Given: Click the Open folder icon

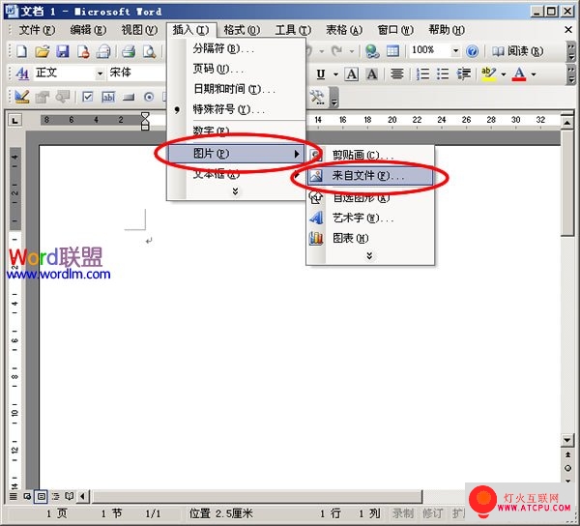Looking at the screenshot, I should pos(43,51).
